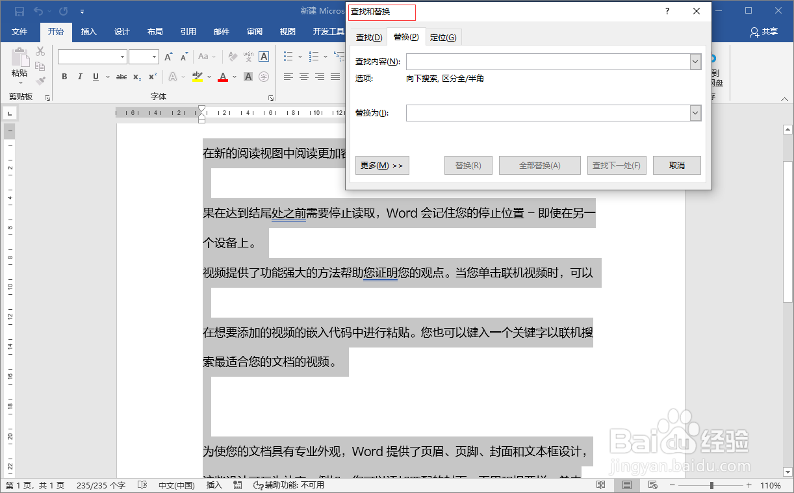Open the Replace with (替换为) history dropdown
This screenshot has height=493, width=794.
695,113
